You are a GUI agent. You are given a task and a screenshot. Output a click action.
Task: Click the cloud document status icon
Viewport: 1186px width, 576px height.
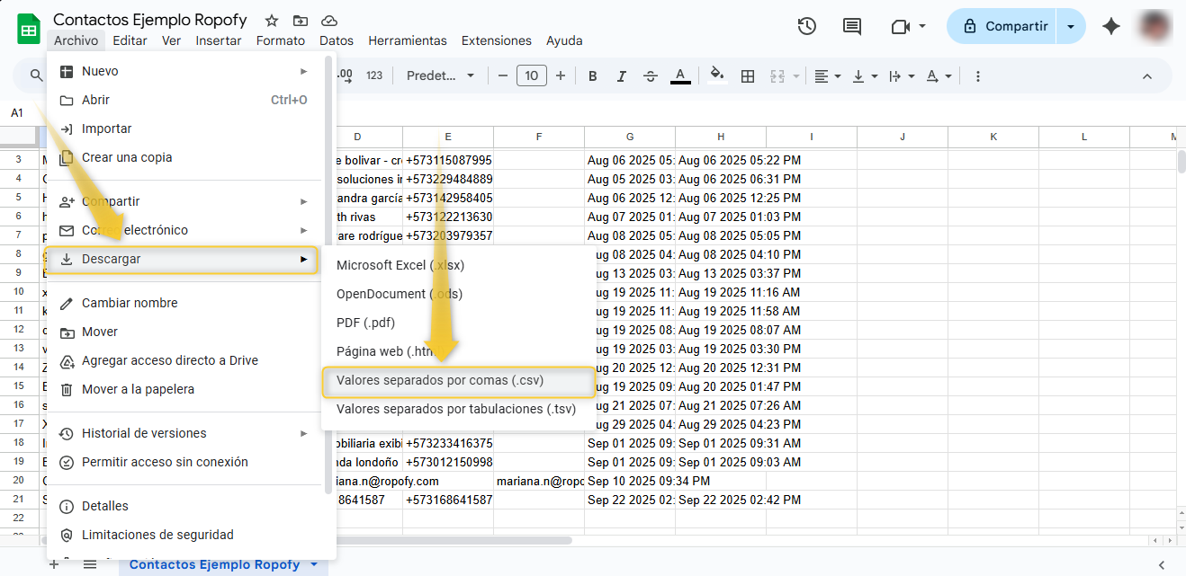point(329,21)
